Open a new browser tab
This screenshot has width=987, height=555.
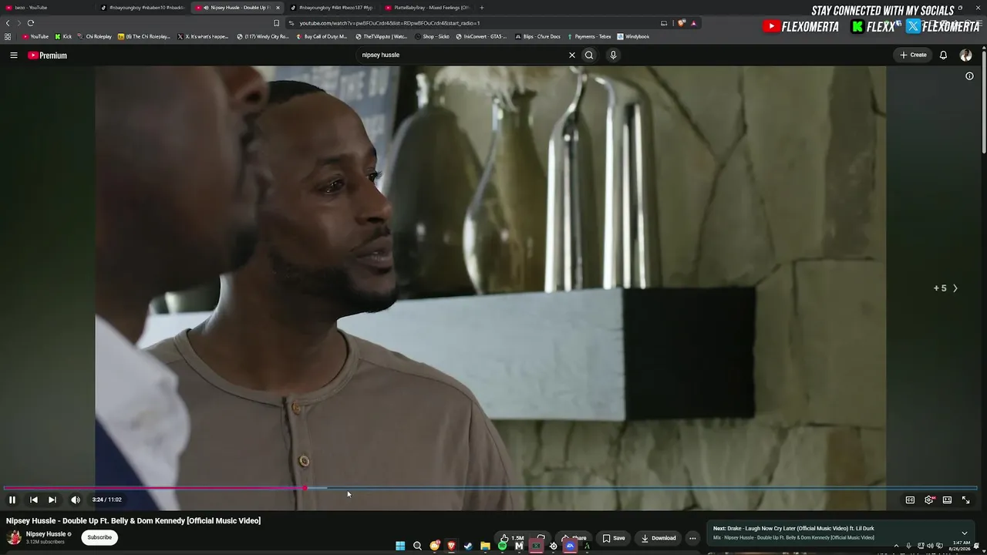482,8
